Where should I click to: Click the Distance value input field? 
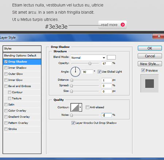coord(106,80)
